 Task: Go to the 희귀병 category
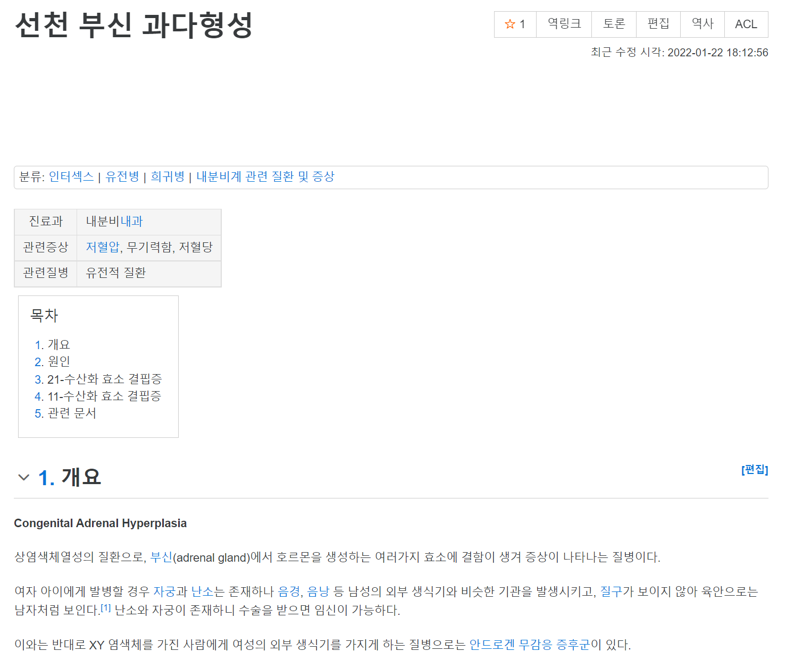pos(168,177)
